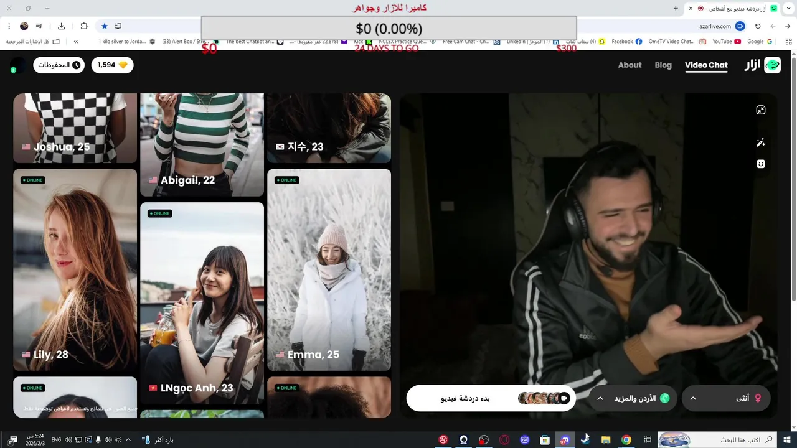Click the female gender symbol icon
Screen dimensions: 797x448
pos(758,398)
